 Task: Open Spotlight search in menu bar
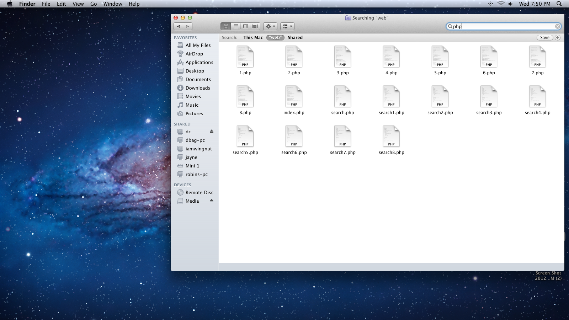coord(559,4)
